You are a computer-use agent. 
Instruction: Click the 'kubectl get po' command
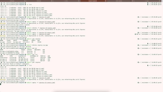coord(32,48)
